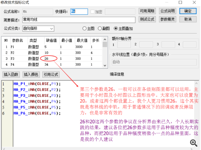Click P3 default value 26

click(x=46, y=59)
